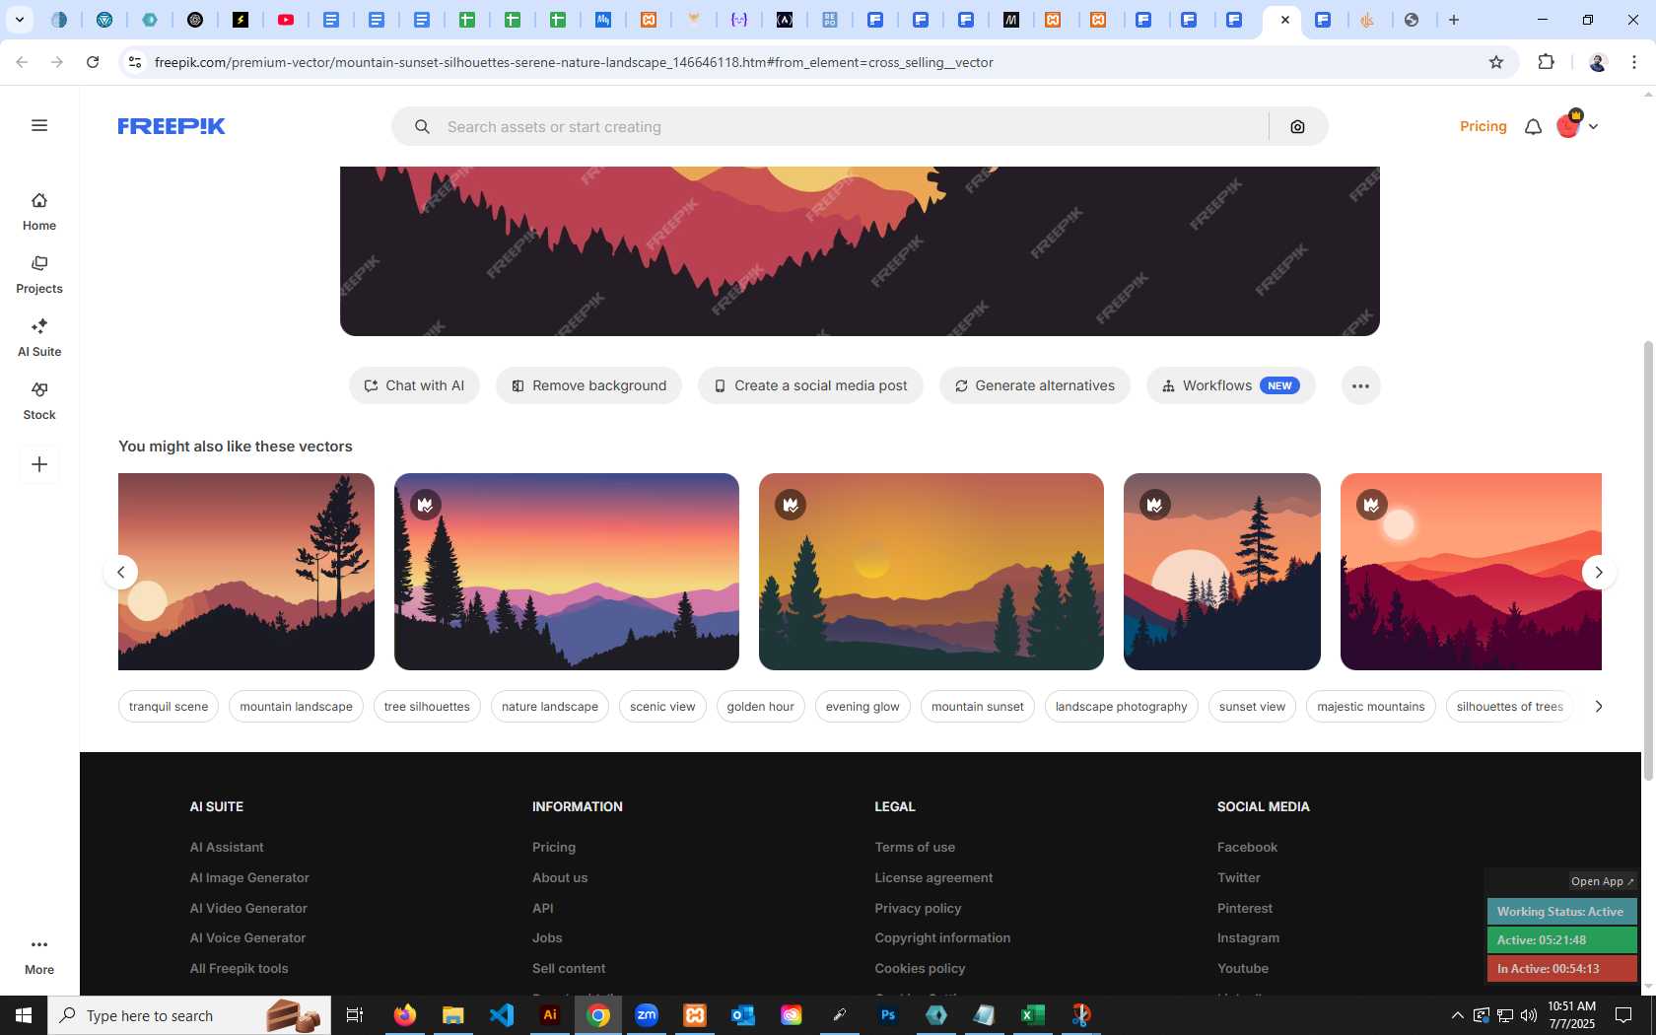This screenshot has height=1035, width=1656.
Task: Open first free sunset vector thumbnail
Action: pyautogui.click(x=246, y=572)
